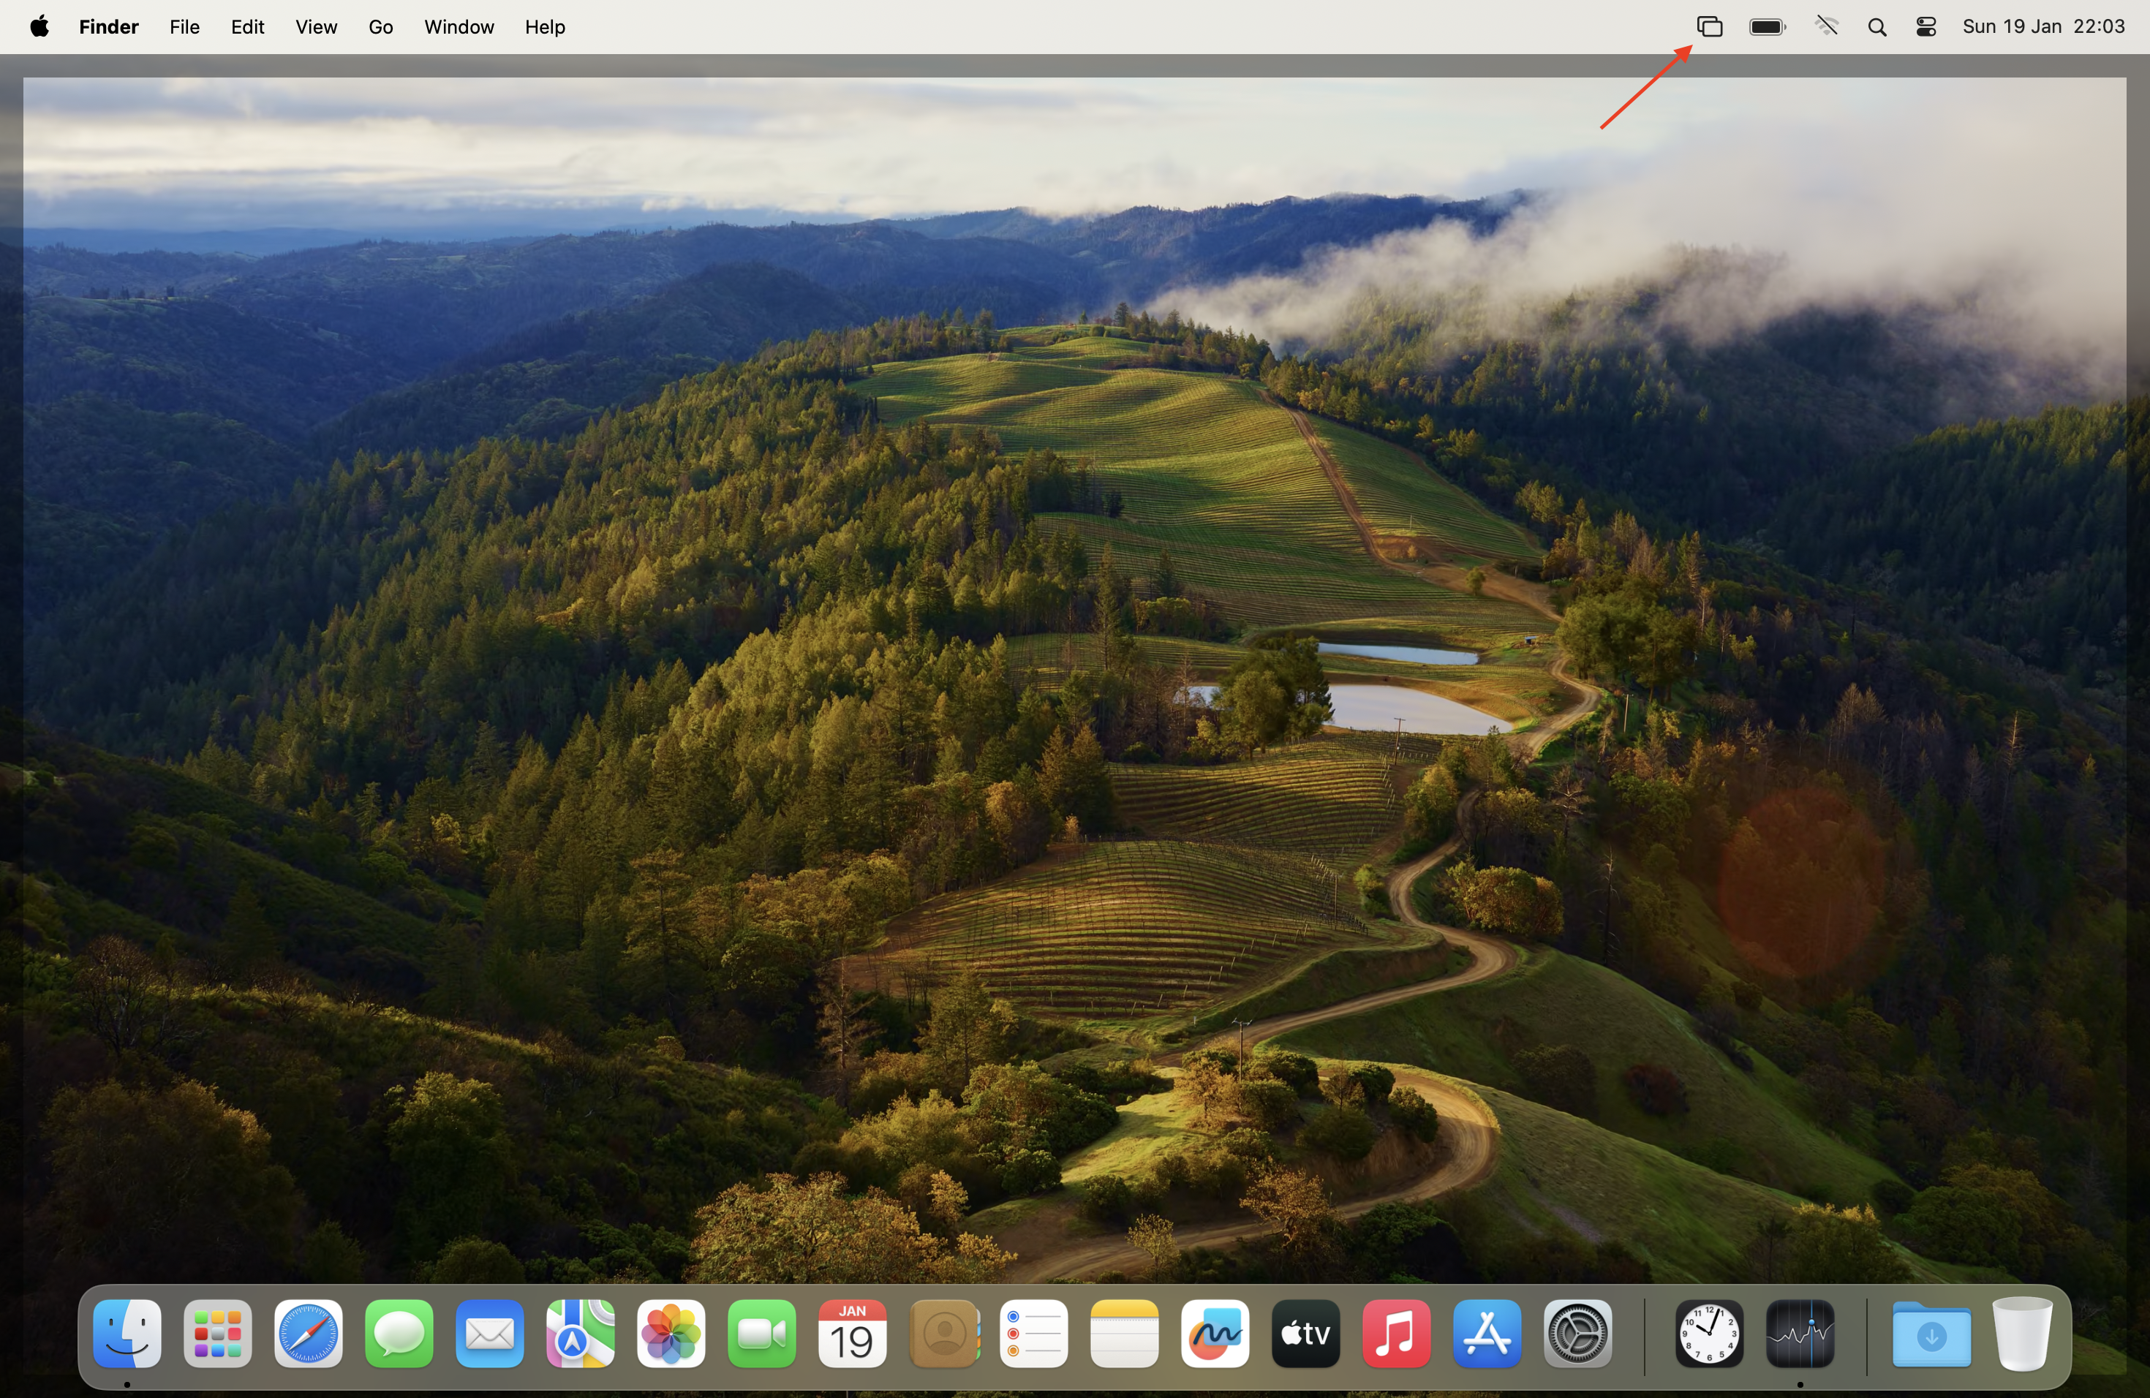The height and width of the screenshot is (1398, 2150).
Task: Open the Window menu
Action: click(x=459, y=27)
